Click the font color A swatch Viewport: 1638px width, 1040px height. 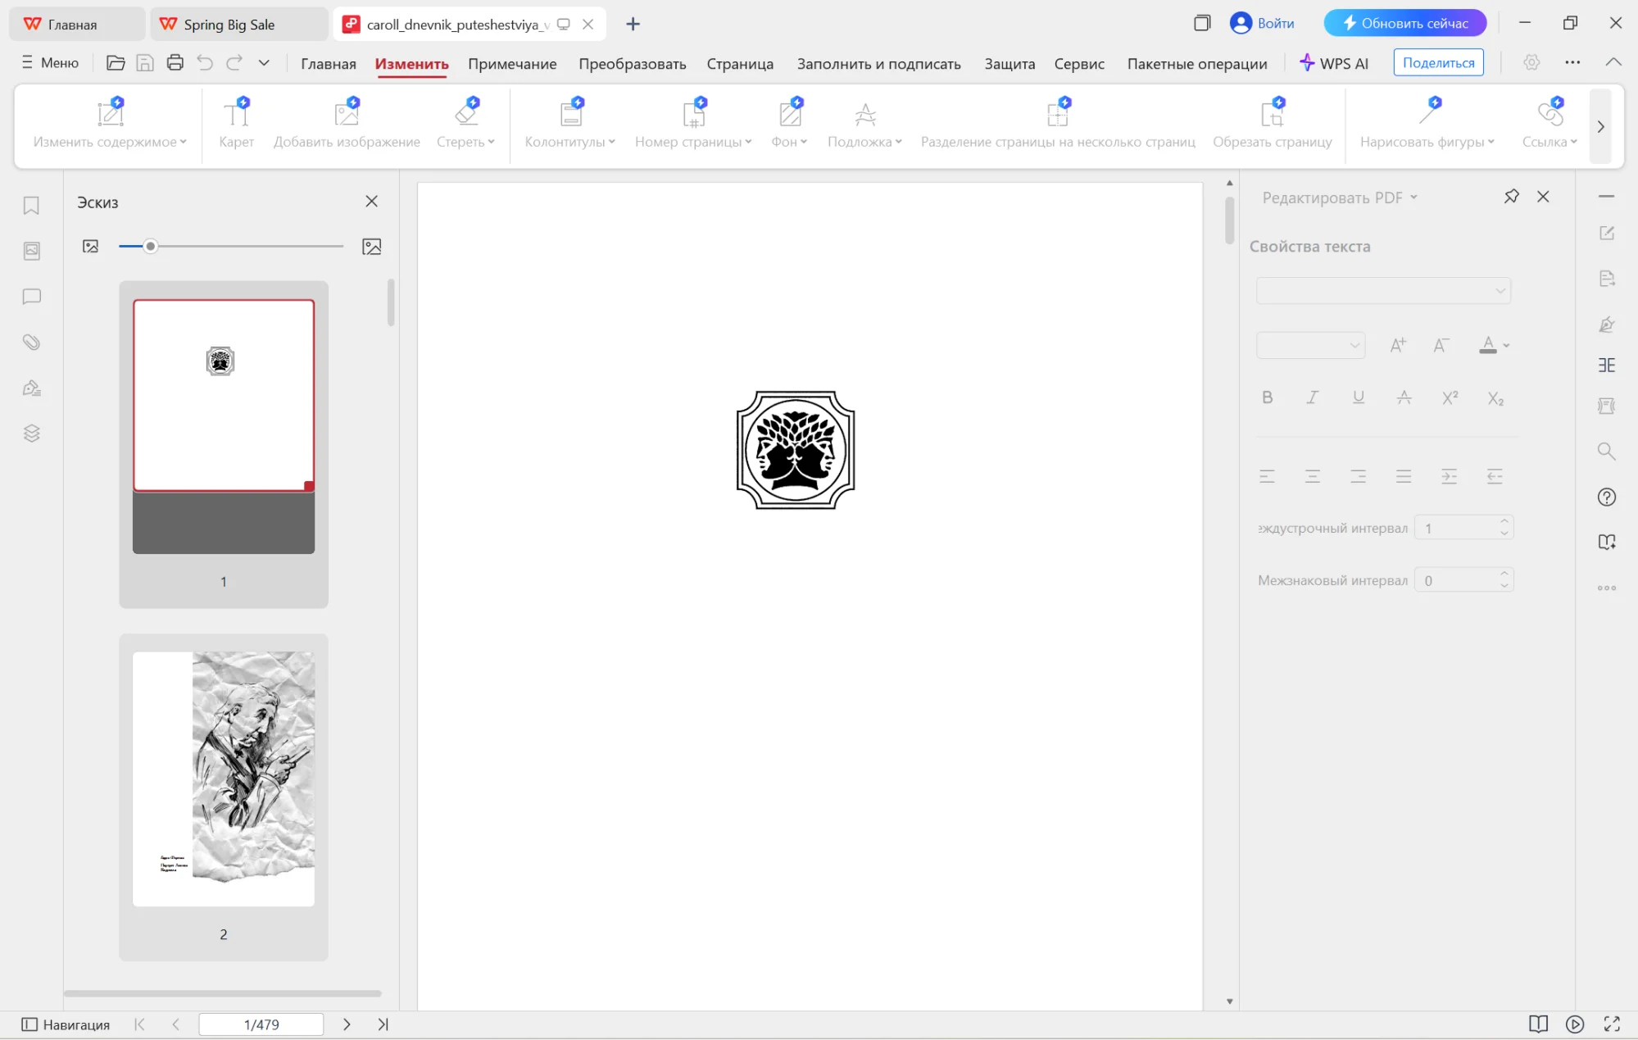point(1488,345)
